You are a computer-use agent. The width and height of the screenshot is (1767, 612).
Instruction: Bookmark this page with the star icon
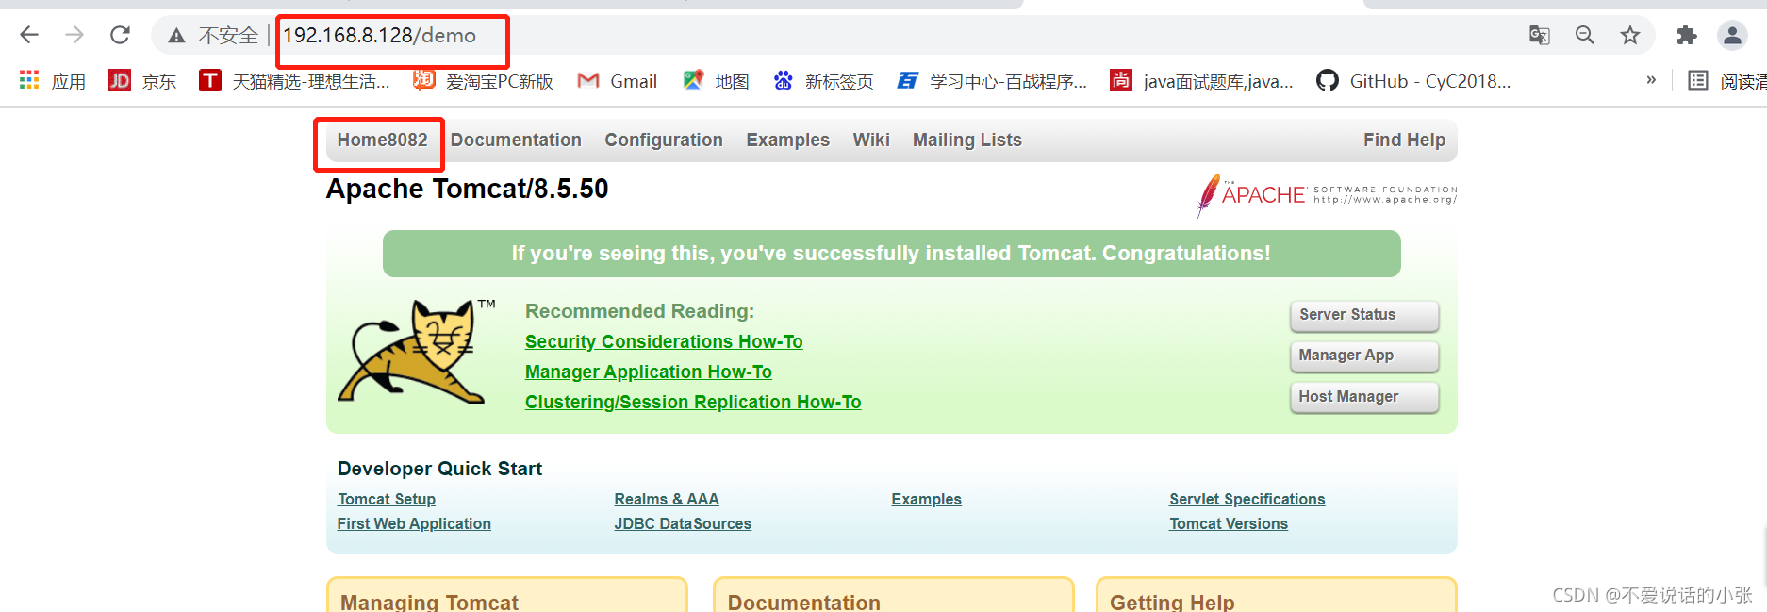[1630, 36]
